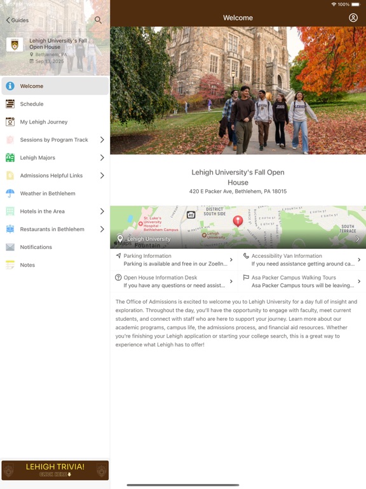Image resolution: width=366 pixels, height=489 pixels.
Task: Go back to Guides
Action: click(17, 20)
